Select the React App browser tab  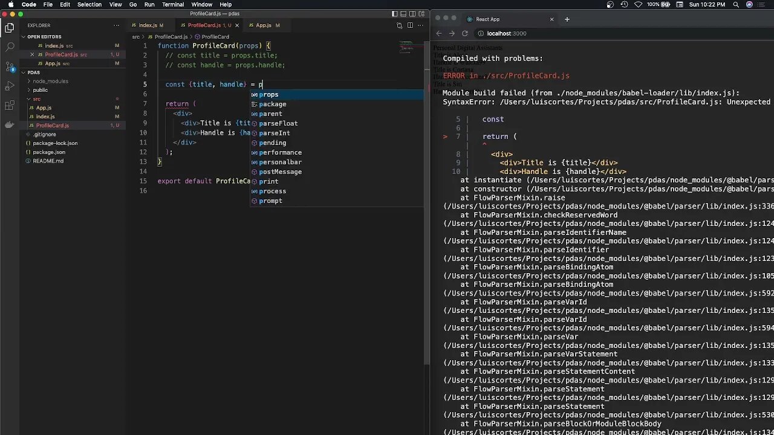coord(510,19)
